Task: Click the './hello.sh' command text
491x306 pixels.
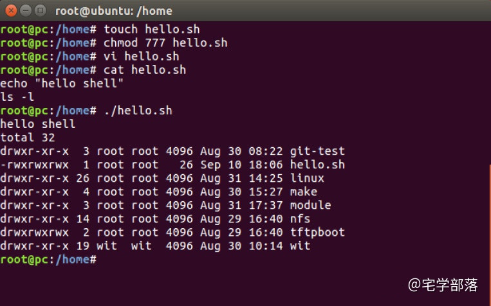Action: (x=138, y=111)
